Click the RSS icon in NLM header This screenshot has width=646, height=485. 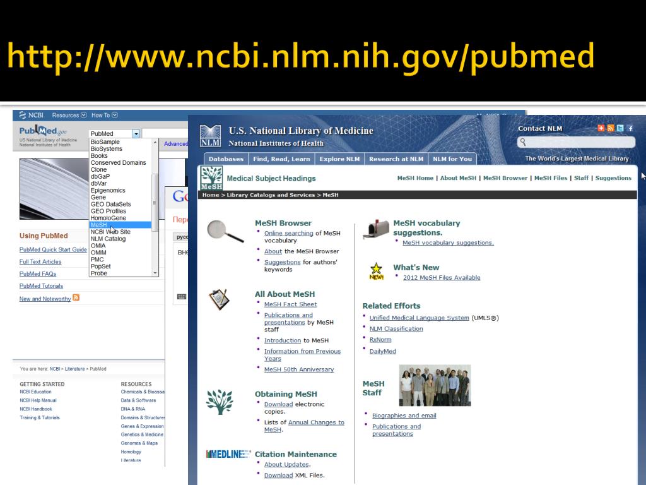(611, 128)
